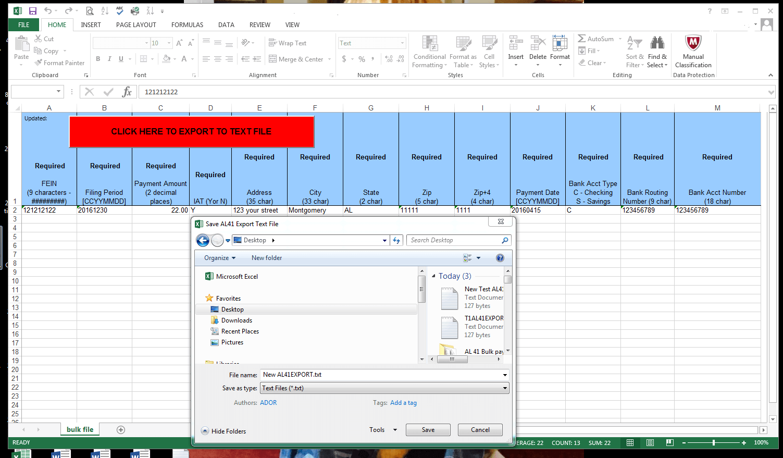Click McAfee Manual Classification icon

[693, 43]
